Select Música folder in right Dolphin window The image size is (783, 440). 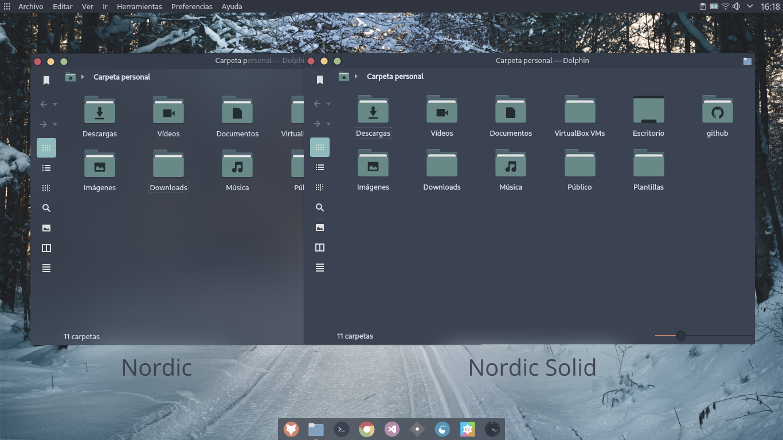511,171
